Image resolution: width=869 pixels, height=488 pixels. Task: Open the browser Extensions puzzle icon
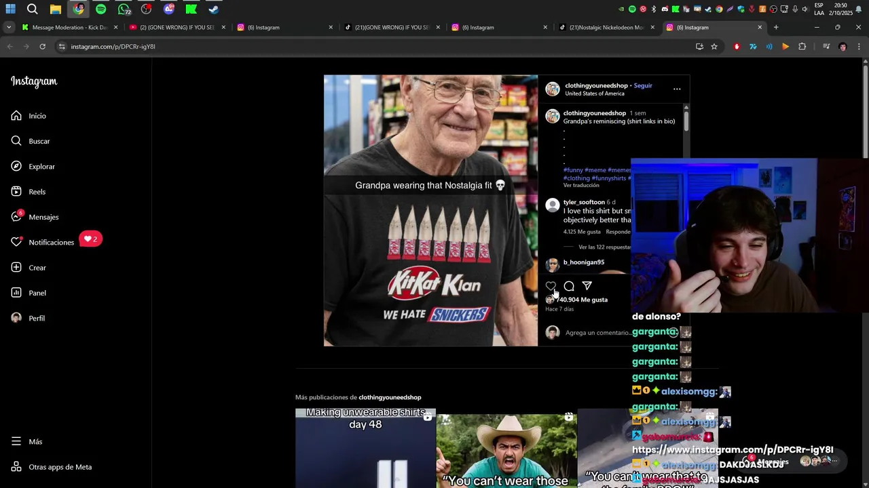(x=802, y=47)
